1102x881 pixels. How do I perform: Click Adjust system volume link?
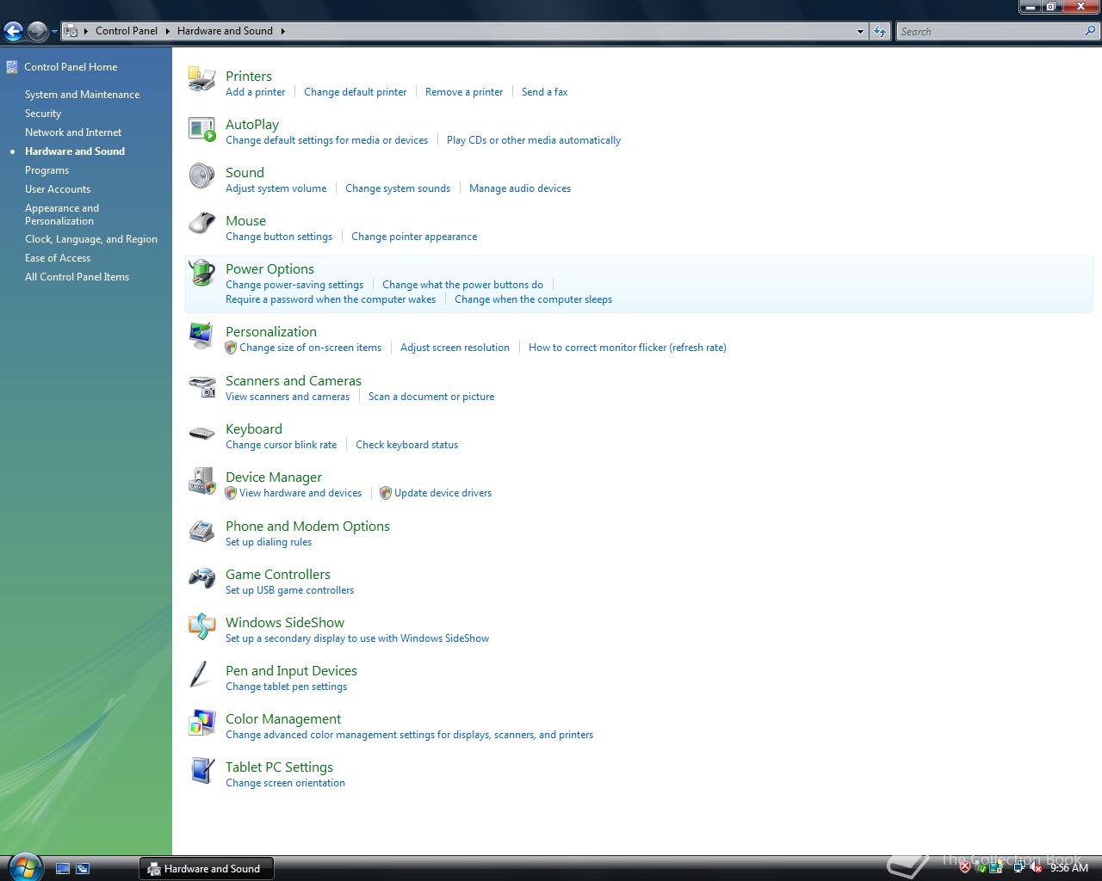275,188
